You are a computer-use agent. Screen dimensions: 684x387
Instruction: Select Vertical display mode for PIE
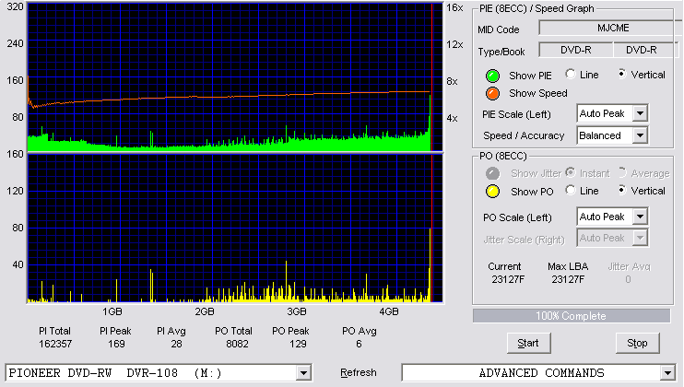(623, 75)
